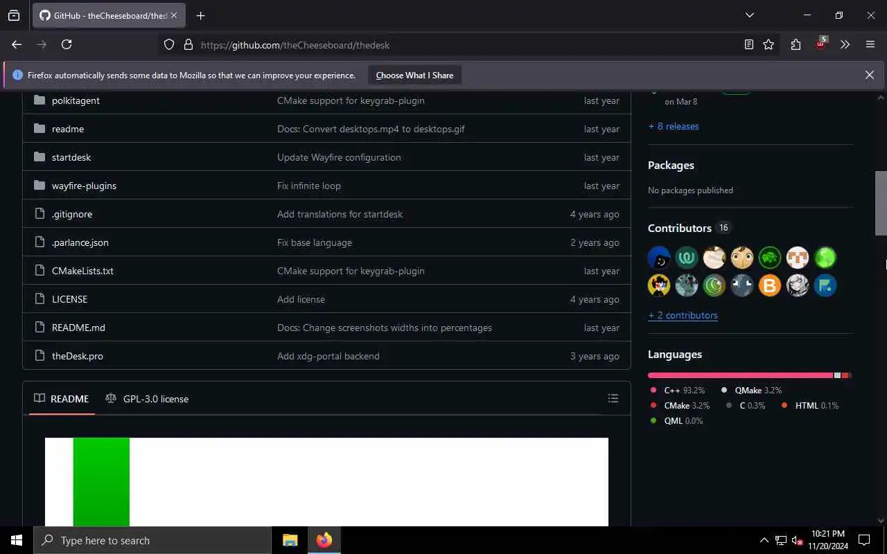Close the GitHub browser tab
Screen dimensions: 887x554
click(173, 15)
